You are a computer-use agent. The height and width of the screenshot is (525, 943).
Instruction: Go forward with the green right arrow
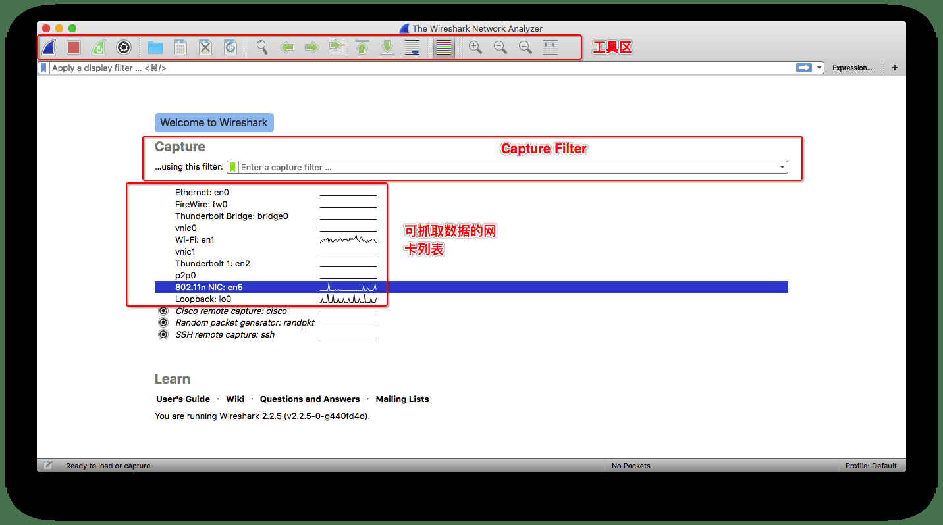tap(312, 47)
